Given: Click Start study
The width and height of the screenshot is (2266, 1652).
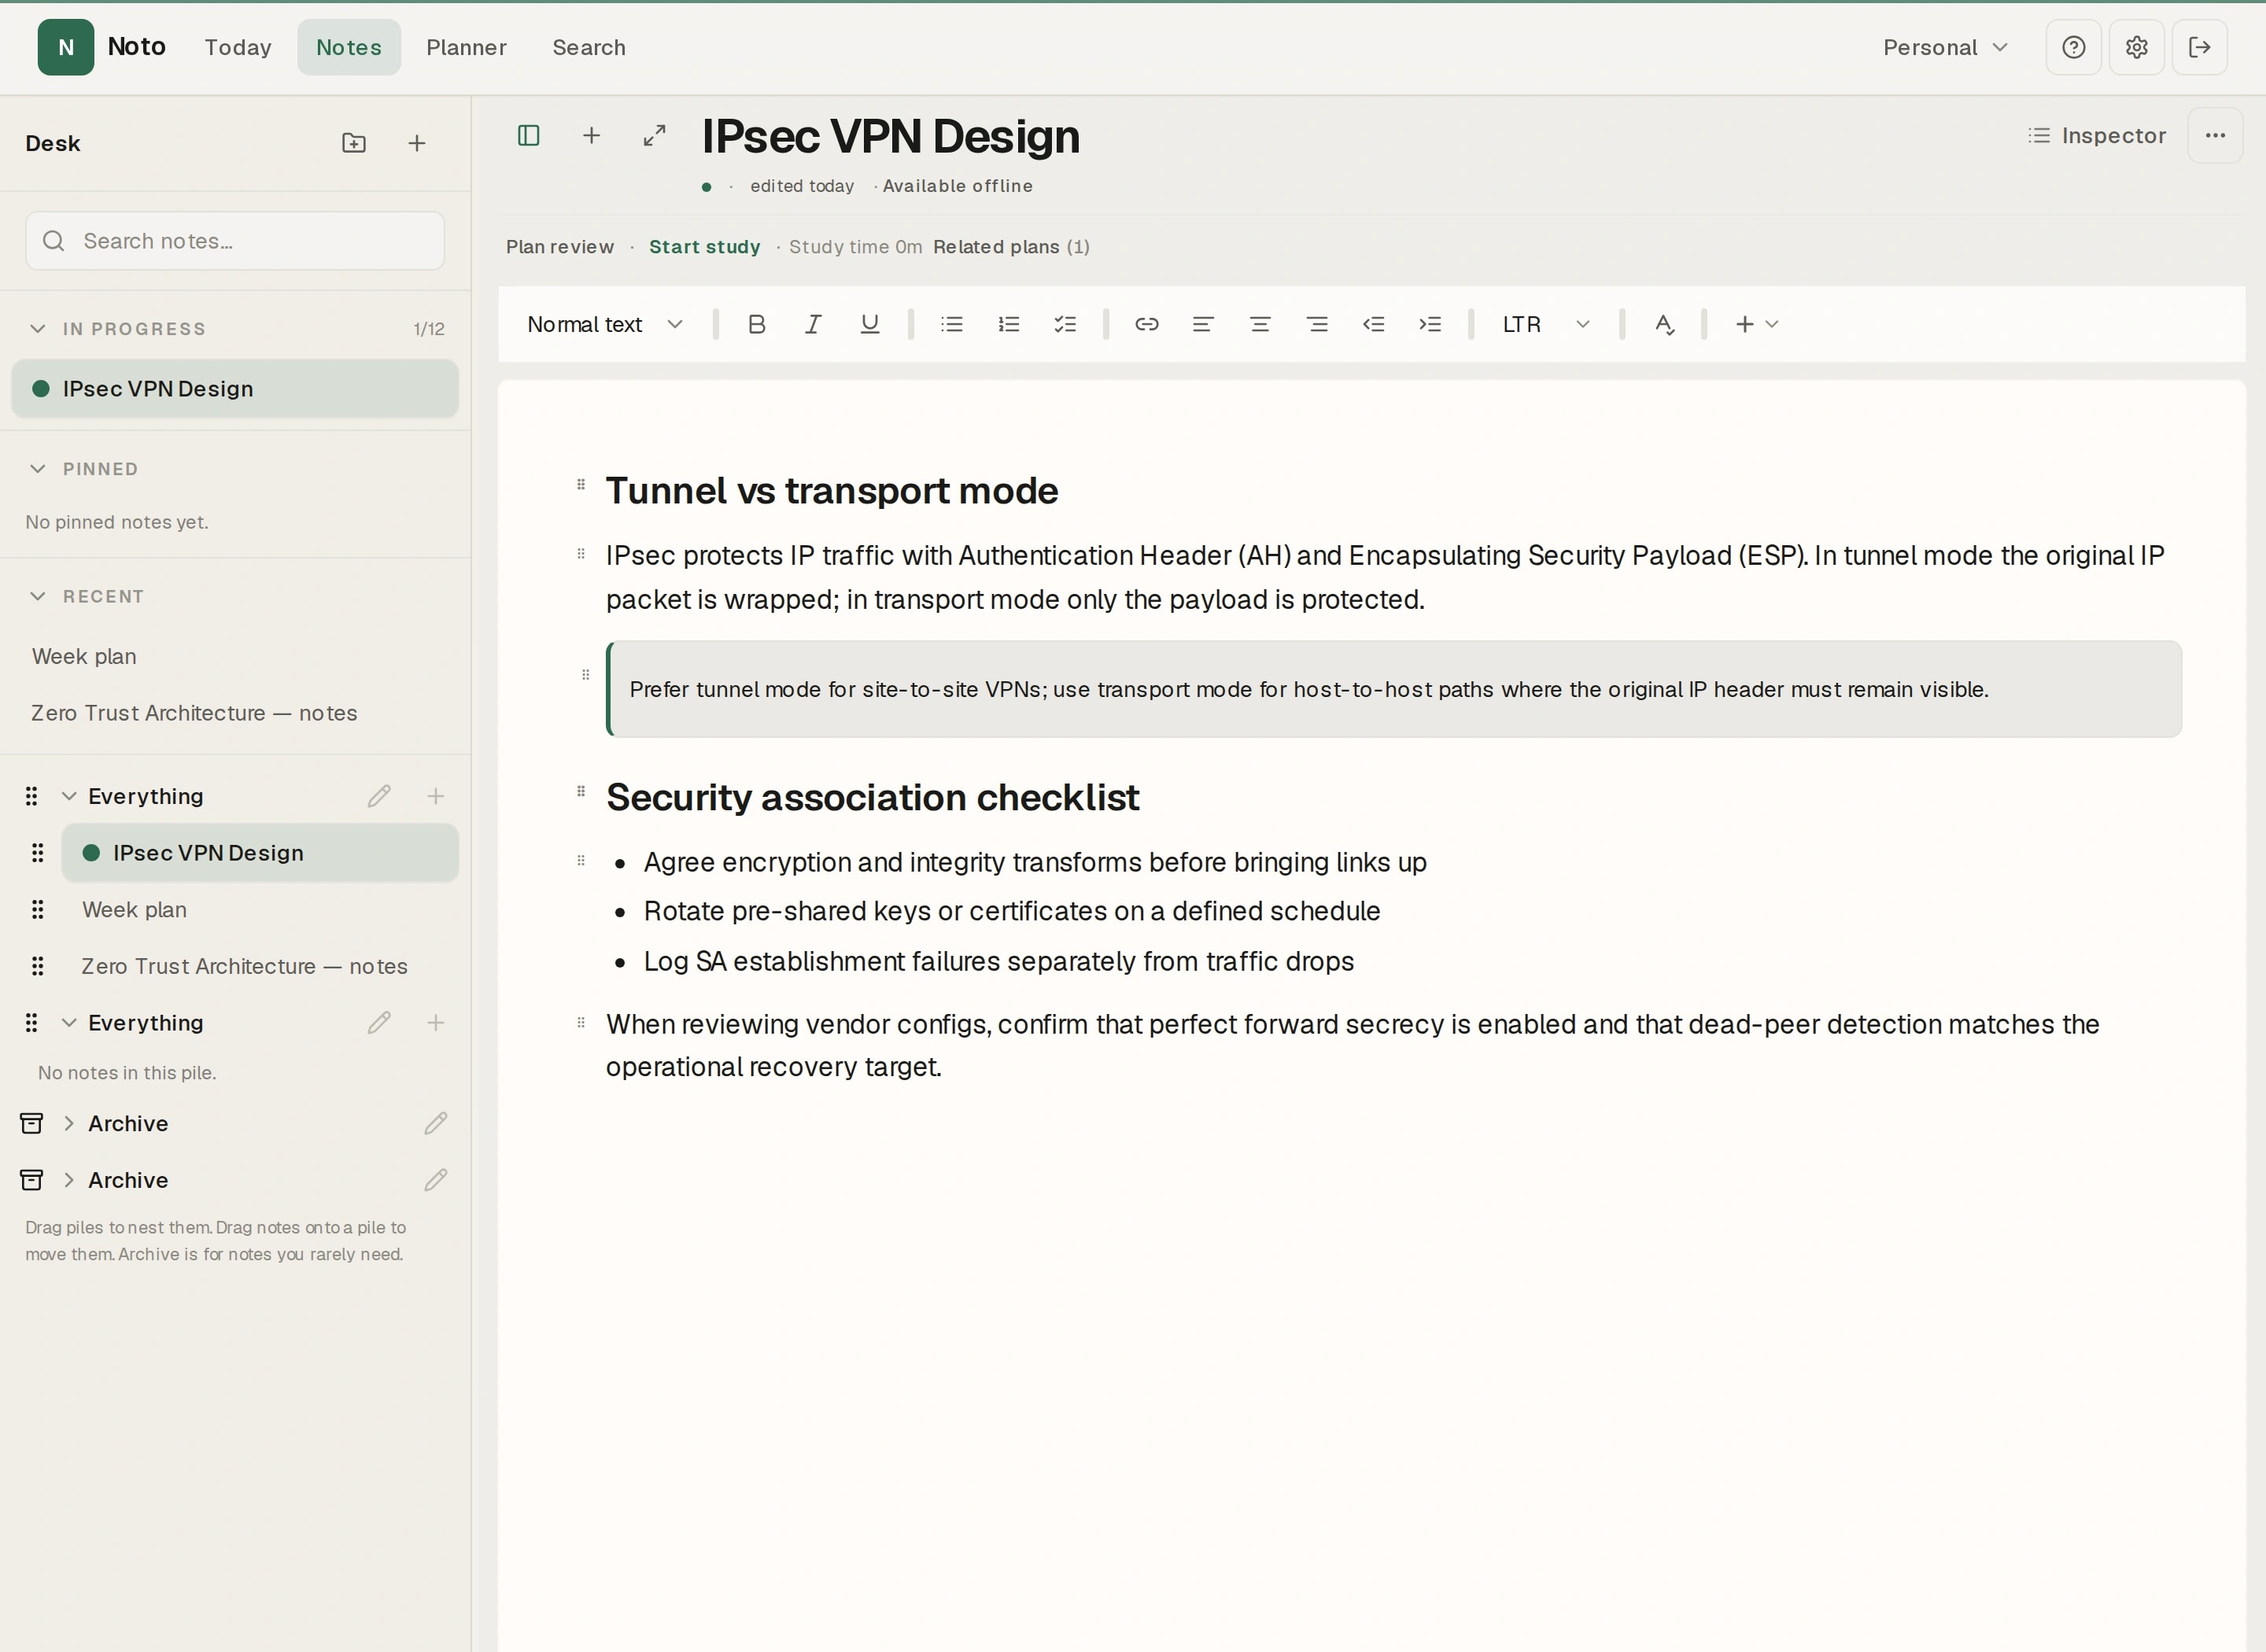Looking at the screenshot, I should [705, 247].
